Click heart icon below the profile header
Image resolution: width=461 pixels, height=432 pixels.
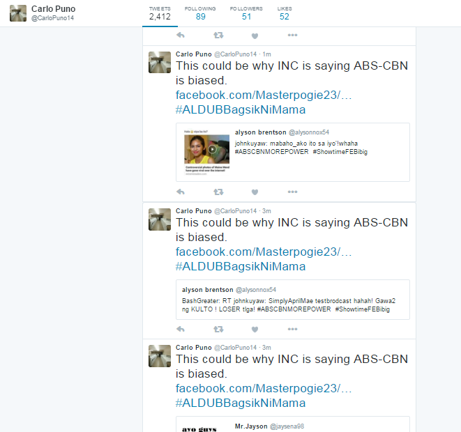255,36
